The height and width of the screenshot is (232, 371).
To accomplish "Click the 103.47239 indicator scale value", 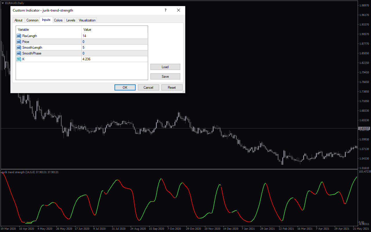I will pos(365,172).
